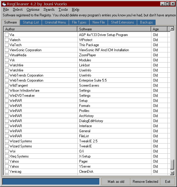This screenshot has height=187, width=177.
Task: Tick the Woi checkbox
Action: [7, 151]
